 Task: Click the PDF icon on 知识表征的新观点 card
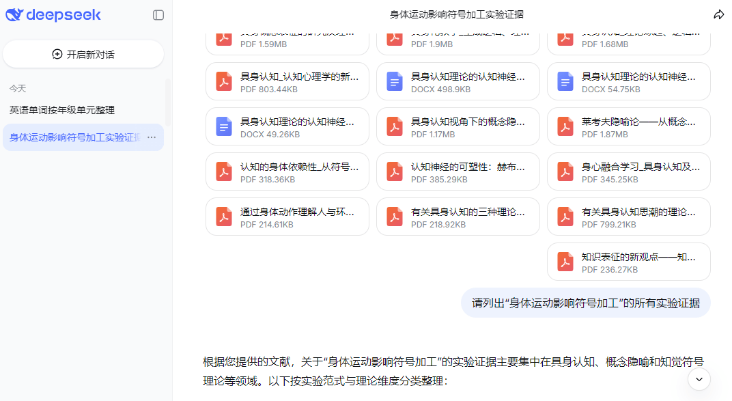565,261
